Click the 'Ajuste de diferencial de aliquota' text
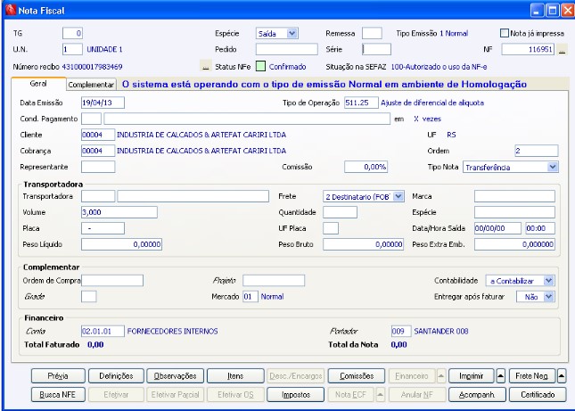 432,103
